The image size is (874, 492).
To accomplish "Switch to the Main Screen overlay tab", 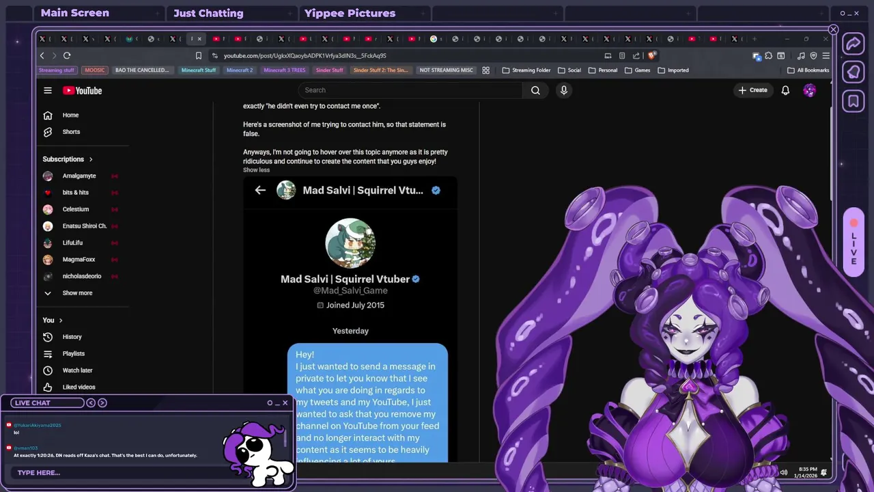I will click(x=74, y=13).
